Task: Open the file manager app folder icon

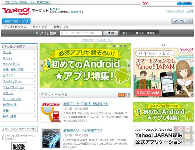Action: [x=51, y=139]
